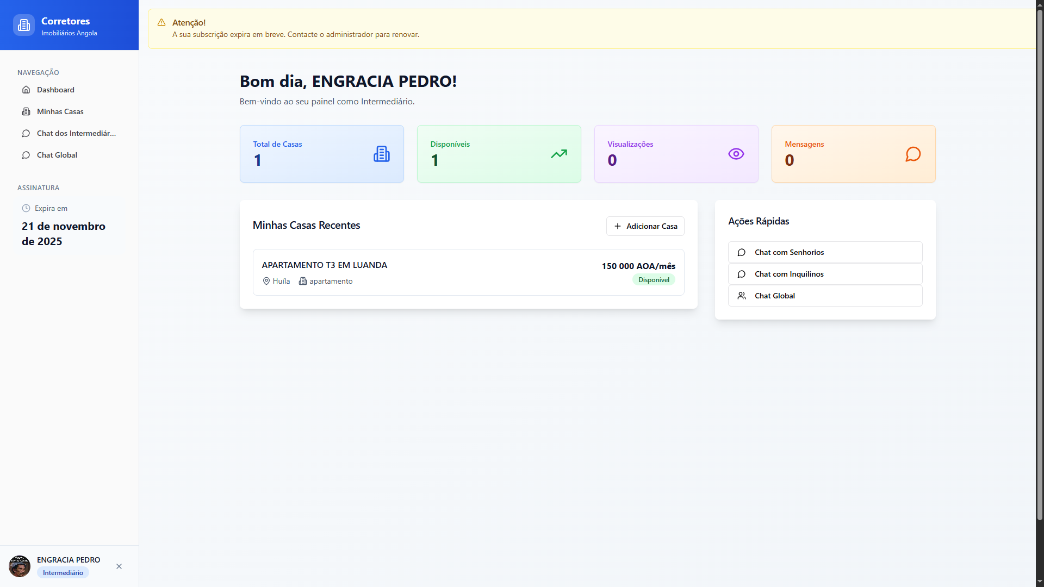
Task: Click the trending arrow icon on Disponíveis card
Action: 559,154
